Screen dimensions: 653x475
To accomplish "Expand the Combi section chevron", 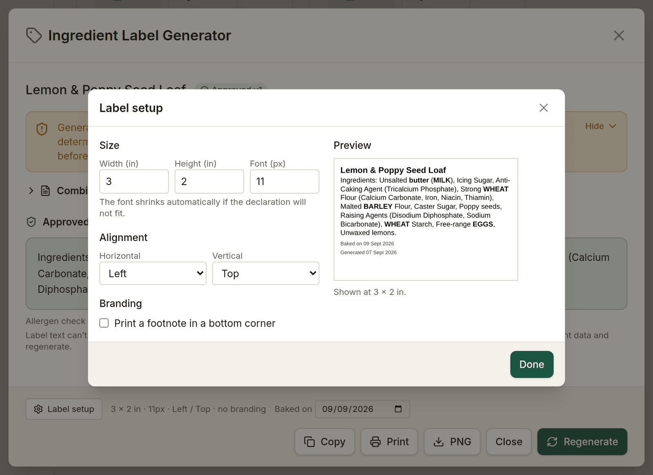I will 31,191.
